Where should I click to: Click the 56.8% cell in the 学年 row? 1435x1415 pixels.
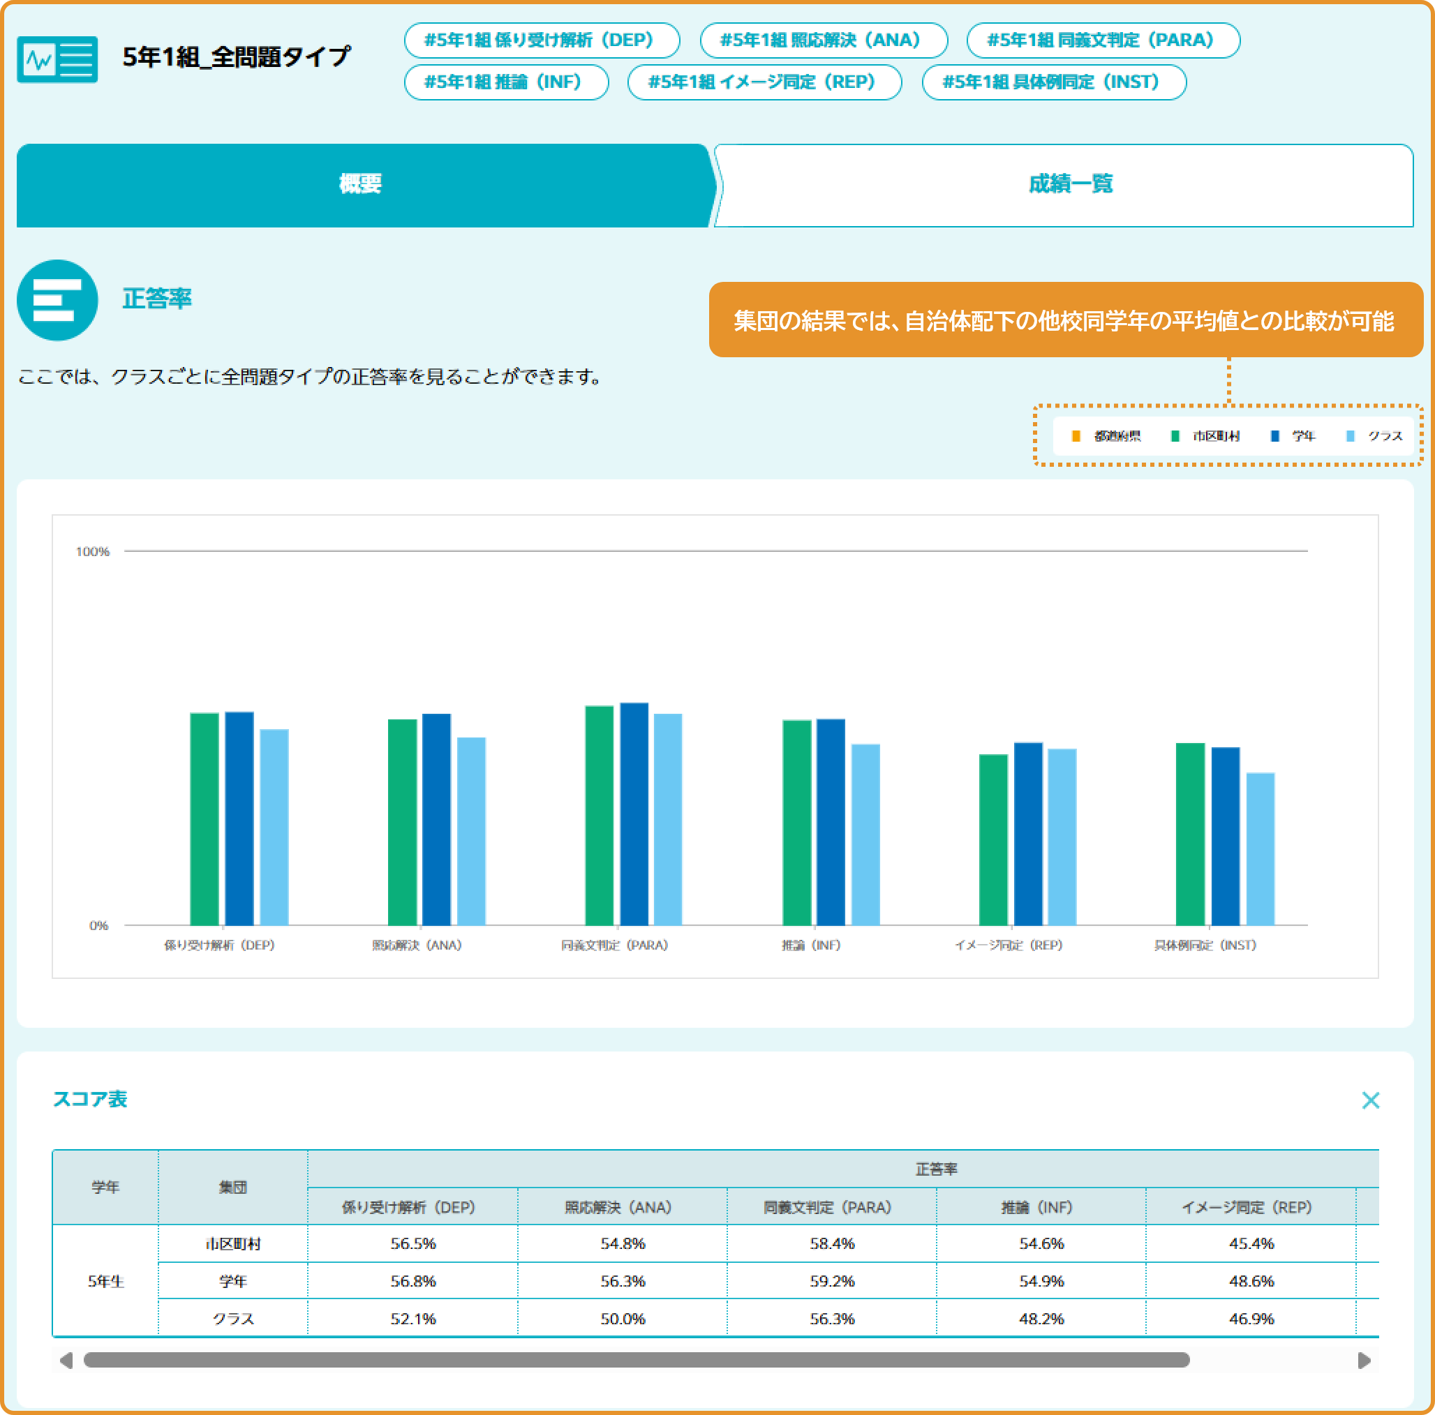pyautogui.click(x=412, y=1281)
